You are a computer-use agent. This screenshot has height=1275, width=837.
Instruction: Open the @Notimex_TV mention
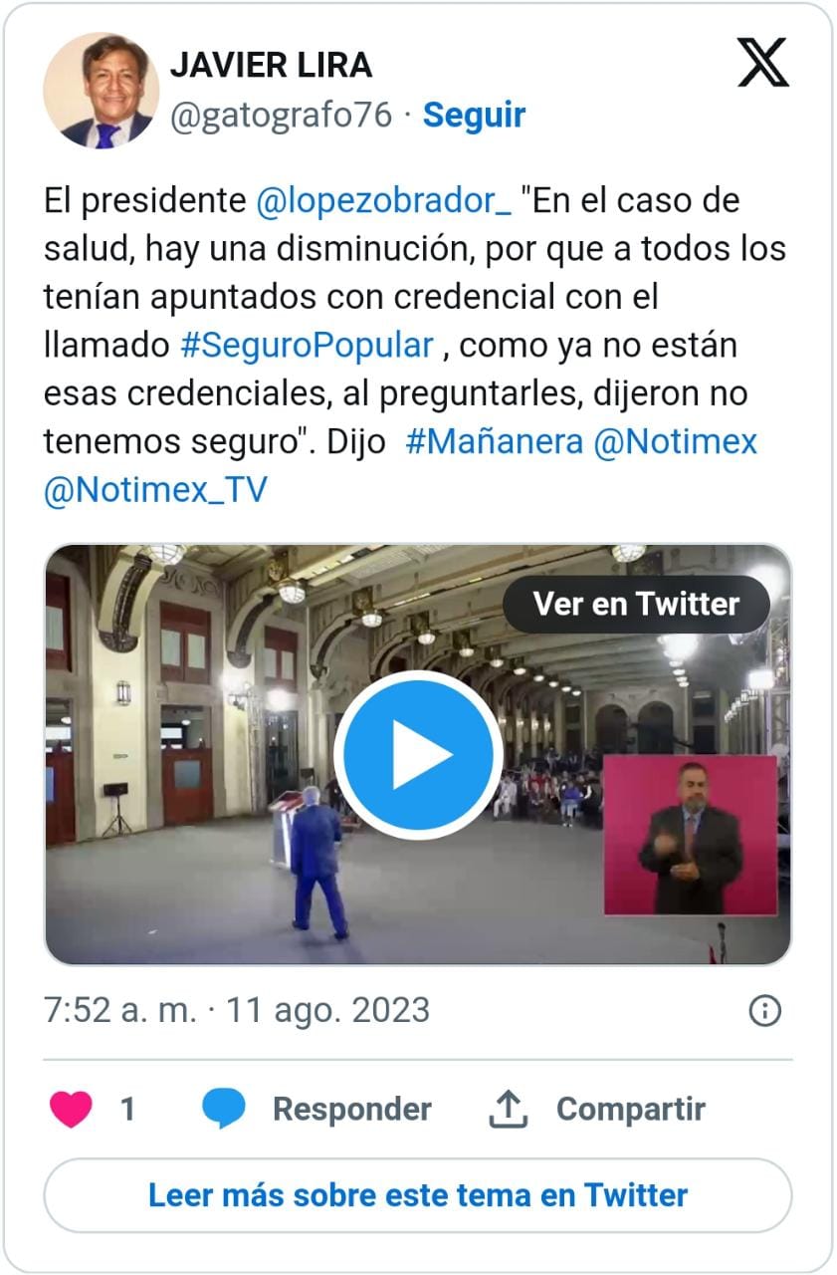pos(155,490)
